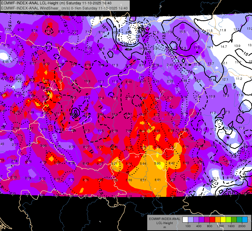This screenshot has height=231, width=252.
Task: Click the white legend color box
Action: pyautogui.click(x=185, y=219)
